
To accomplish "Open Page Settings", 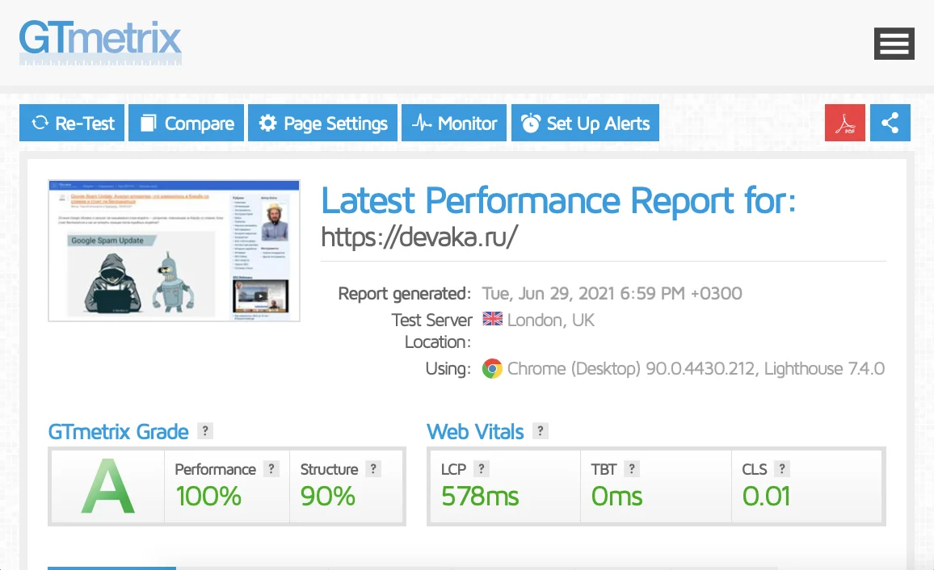I will click(x=323, y=123).
